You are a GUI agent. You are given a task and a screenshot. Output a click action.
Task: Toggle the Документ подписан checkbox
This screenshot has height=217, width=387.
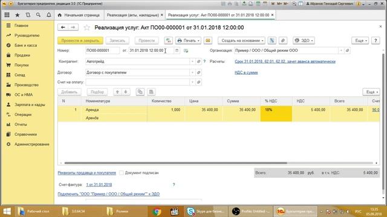(x=122, y=173)
